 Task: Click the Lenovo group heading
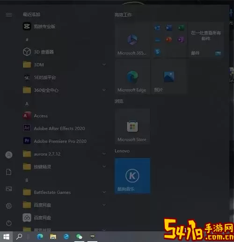tap(122, 151)
